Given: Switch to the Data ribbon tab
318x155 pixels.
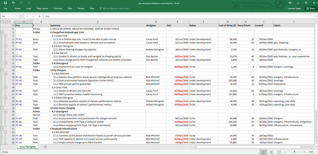Looking at the screenshot, I should click(70, 9).
